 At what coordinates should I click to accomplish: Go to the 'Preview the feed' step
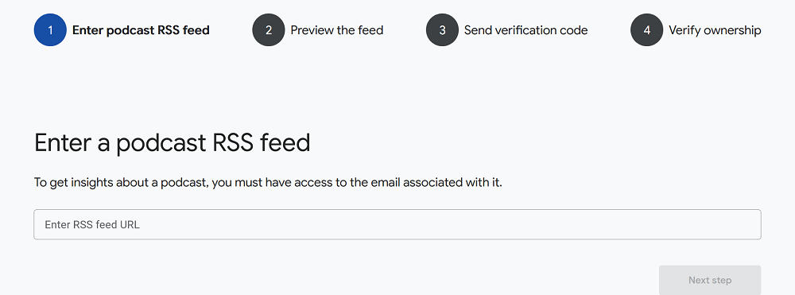(x=336, y=30)
